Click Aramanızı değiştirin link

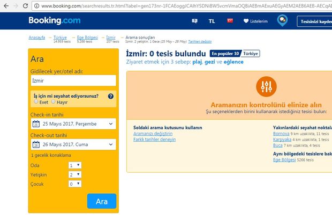[153, 134]
